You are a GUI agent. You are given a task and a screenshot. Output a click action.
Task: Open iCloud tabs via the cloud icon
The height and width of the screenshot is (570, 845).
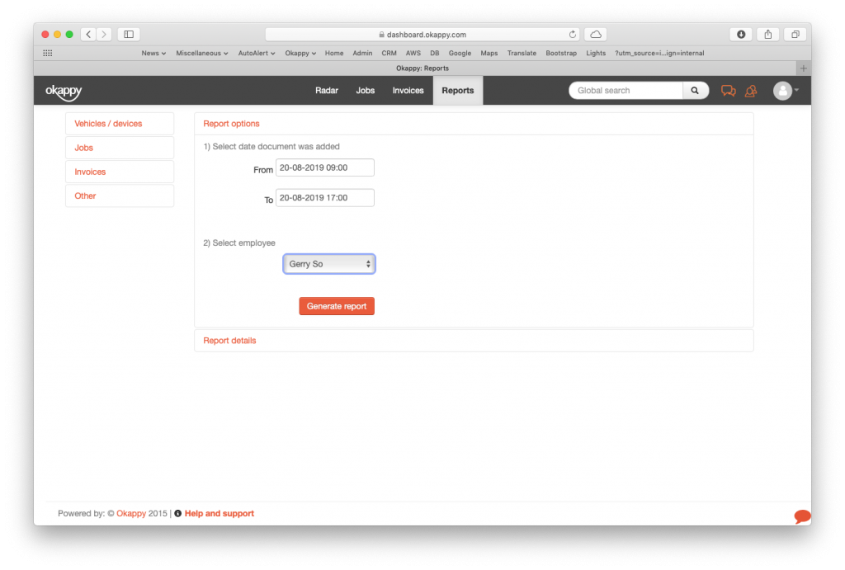pyautogui.click(x=594, y=34)
